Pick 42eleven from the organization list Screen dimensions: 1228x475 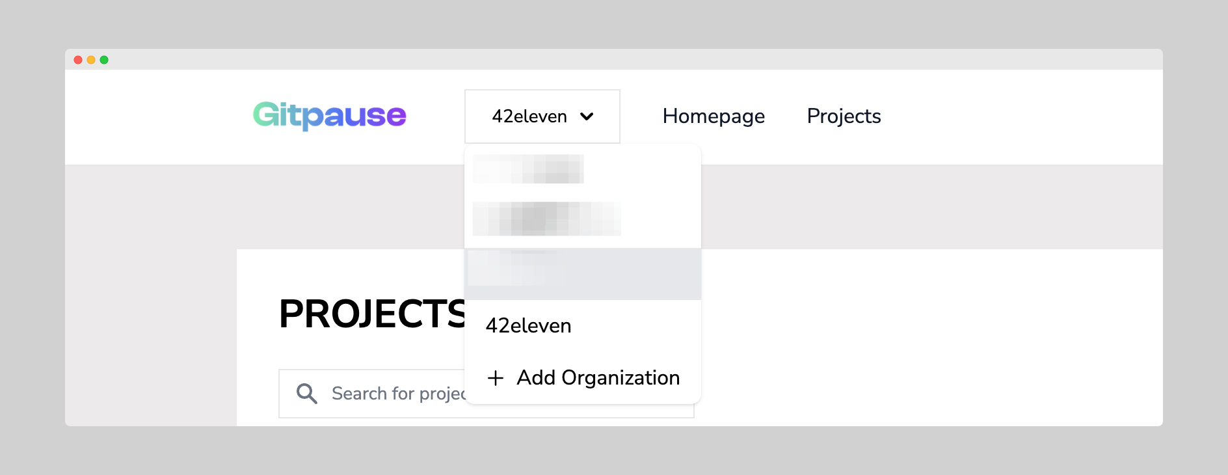tap(528, 325)
